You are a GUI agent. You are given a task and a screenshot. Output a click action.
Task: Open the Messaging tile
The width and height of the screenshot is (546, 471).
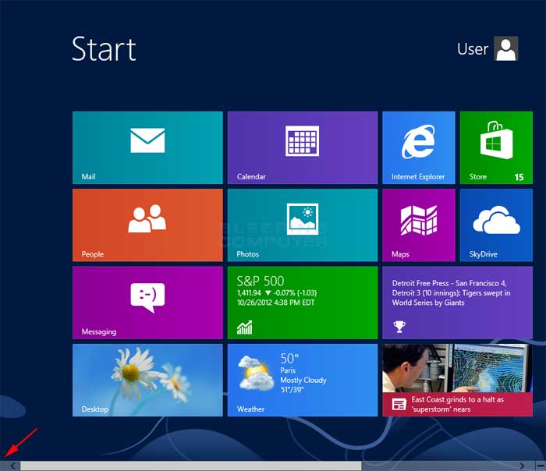point(147,303)
